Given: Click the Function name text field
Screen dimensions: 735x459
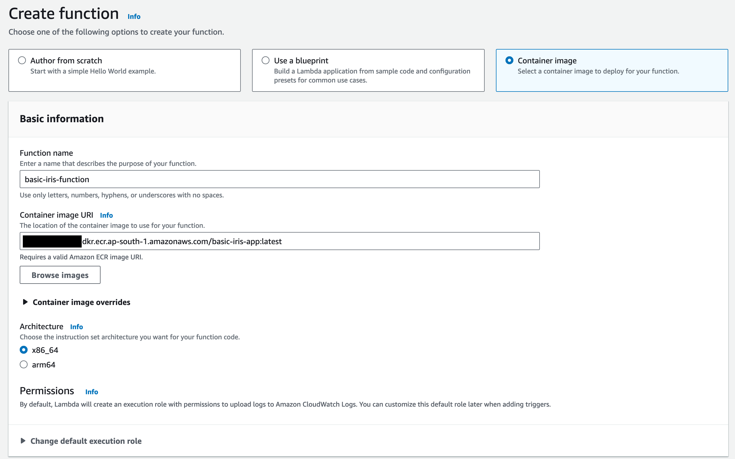Looking at the screenshot, I should [x=279, y=179].
